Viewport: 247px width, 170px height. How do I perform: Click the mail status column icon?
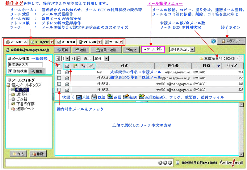(x=67, y=66)
